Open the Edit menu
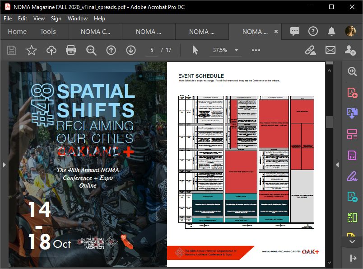The image size is (363, 269). (23, 19)
